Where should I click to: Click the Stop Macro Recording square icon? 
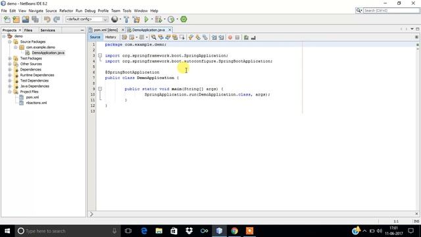click(x=237, y=38)
